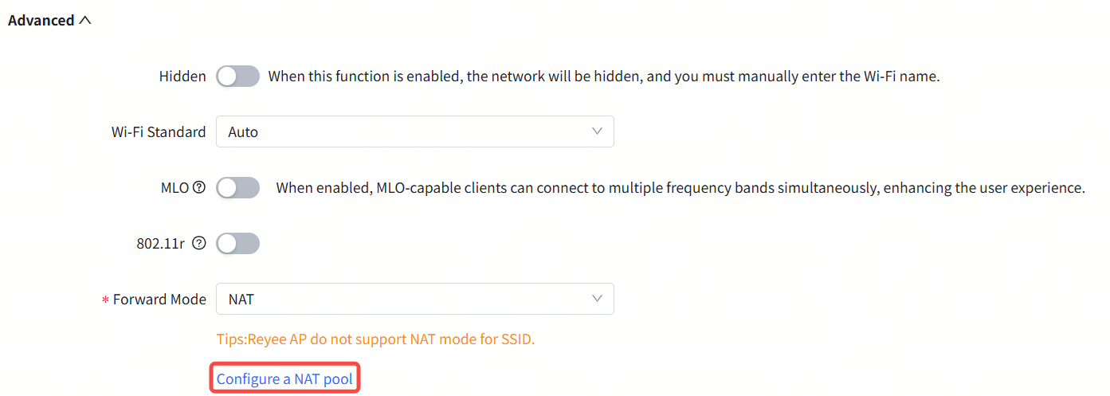The height and width of the screenshot is (396, 1110).
Task: Show the 802.11r help tooltip icon
Action: click(199, 244)
